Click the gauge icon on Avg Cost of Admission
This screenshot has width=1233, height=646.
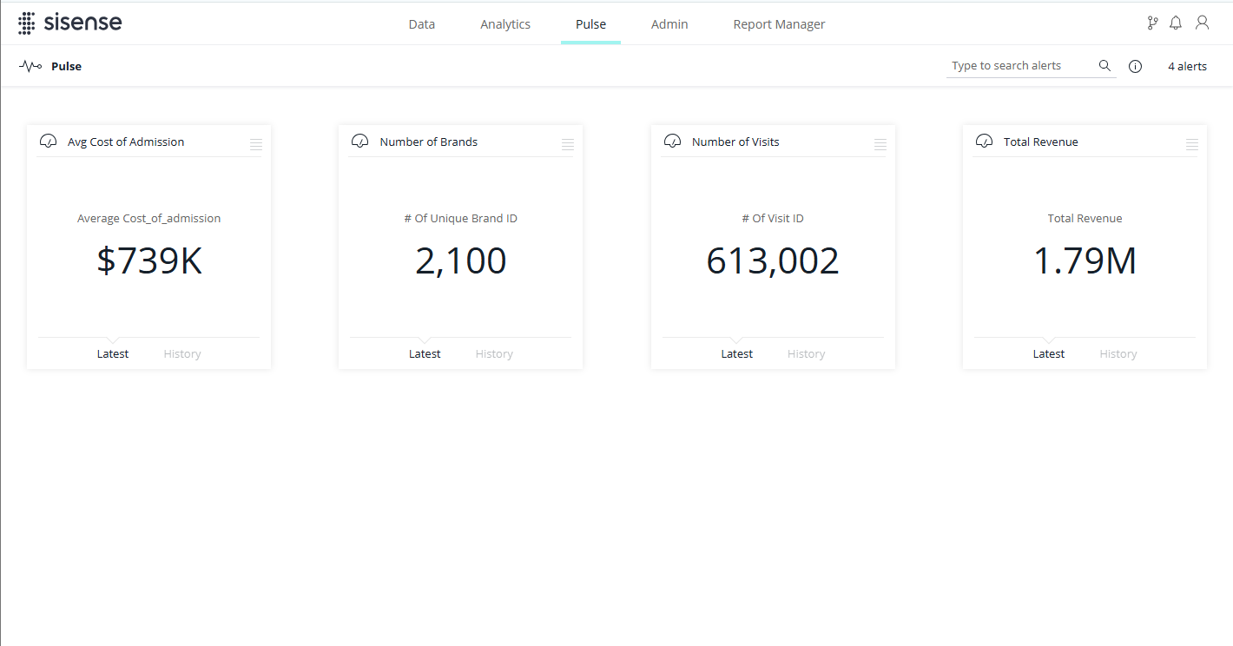49,142
